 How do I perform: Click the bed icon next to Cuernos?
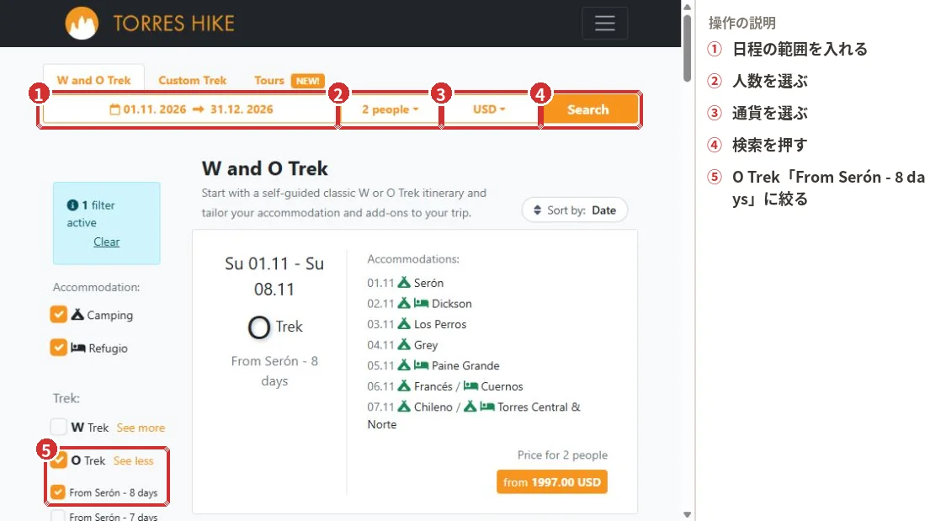470,386
